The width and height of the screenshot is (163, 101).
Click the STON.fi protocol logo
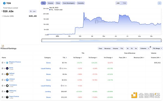click(x=7, y=80)
